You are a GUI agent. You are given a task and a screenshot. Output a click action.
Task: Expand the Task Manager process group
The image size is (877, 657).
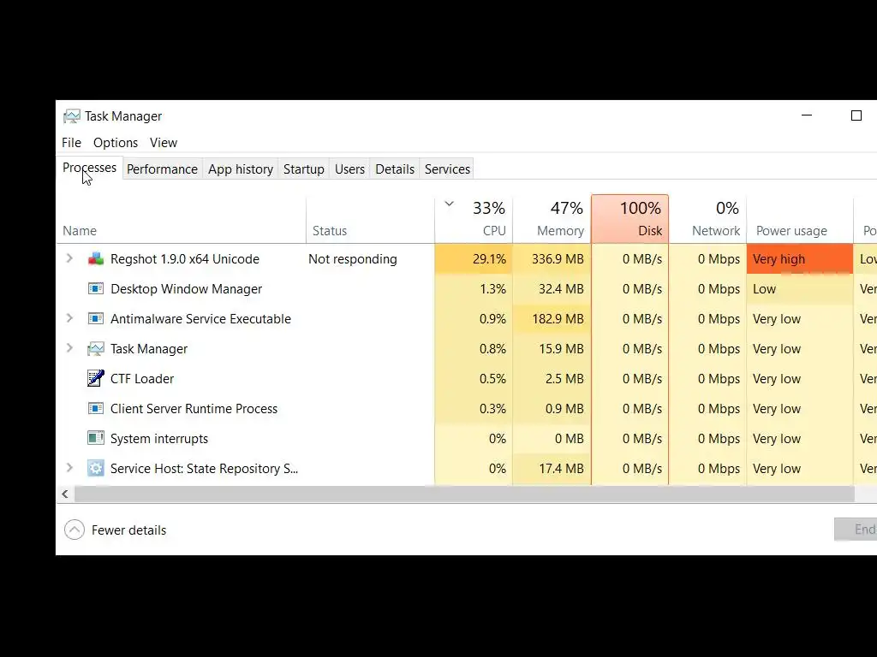coord(69,348)
